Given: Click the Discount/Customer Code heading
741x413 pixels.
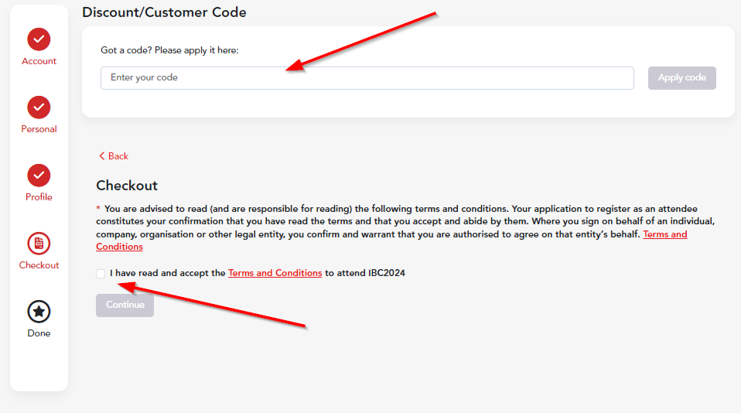Looking at the screenshot, I should pyautogui.click(x=164, y=12).
